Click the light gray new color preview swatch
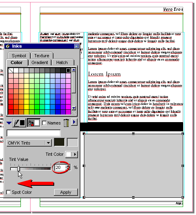 [72, 142]
